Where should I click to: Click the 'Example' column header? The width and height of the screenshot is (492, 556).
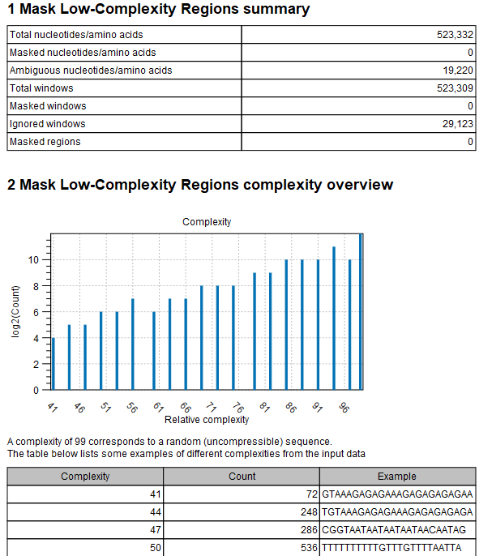click(x=397, y=477)
